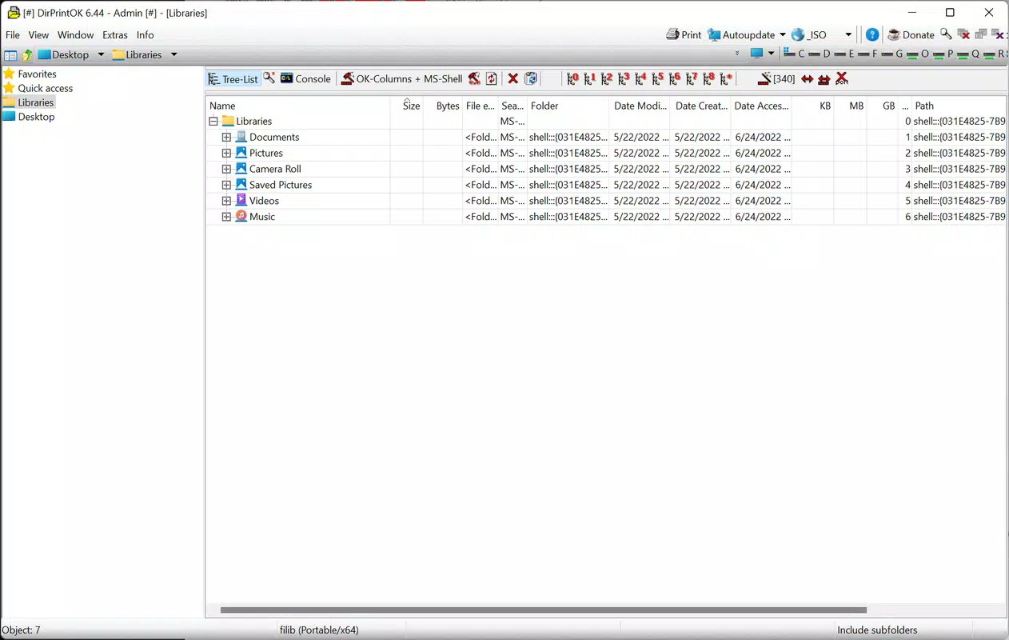This screenshot has width=1009, height=640.
Task: Select drive C in drive bar
Action: tap(794, 54)
